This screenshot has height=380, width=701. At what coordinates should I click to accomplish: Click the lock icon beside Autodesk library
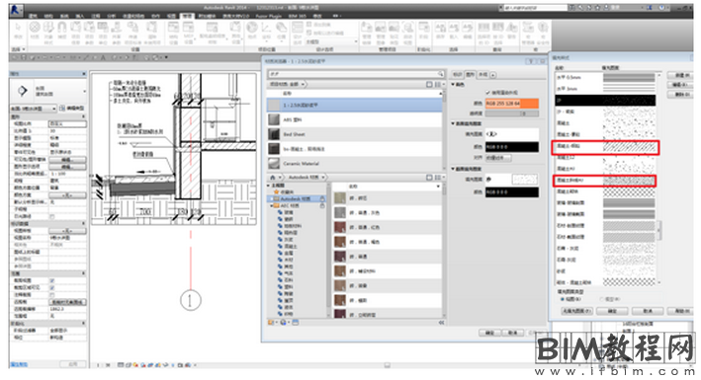(322, 198)
